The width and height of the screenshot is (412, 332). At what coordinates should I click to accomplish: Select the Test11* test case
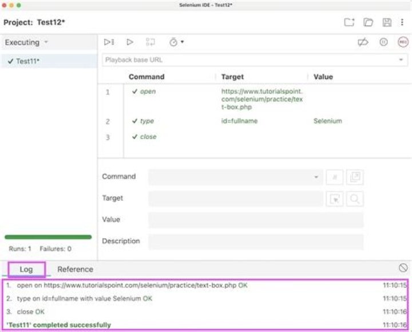(x=49, y=61)
